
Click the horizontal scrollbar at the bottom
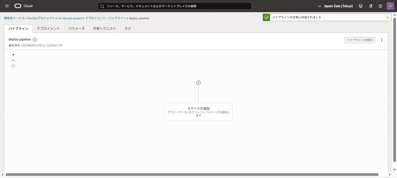(192, 174)
